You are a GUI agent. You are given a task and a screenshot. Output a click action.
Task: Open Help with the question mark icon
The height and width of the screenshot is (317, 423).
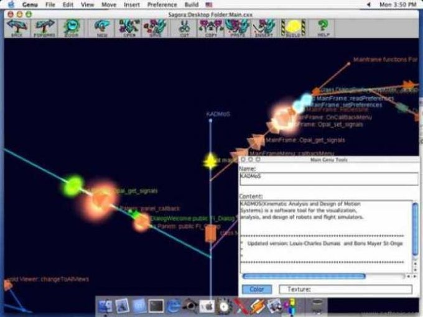[x=323, y=28]
